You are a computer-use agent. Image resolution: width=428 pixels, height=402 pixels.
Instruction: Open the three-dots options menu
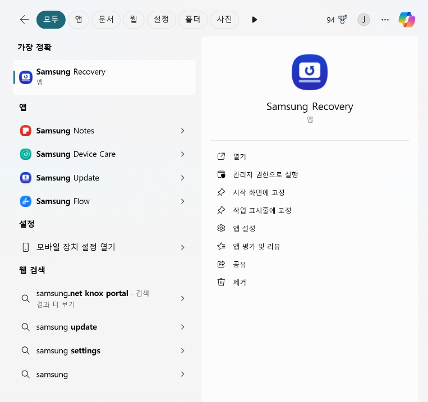tap(385, 20)
